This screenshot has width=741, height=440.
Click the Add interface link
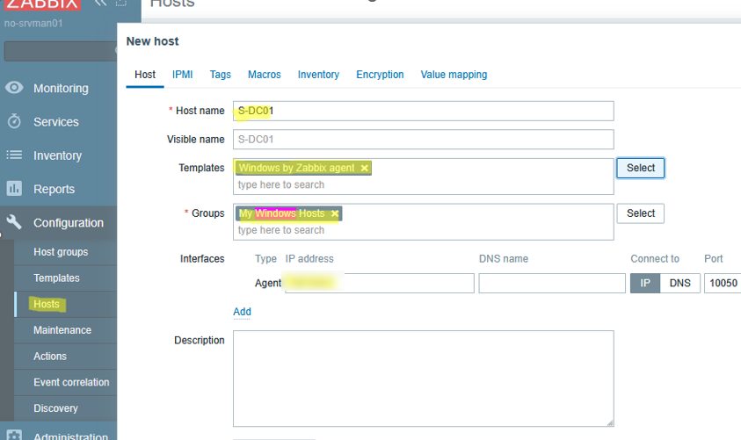tap(242, 312)
